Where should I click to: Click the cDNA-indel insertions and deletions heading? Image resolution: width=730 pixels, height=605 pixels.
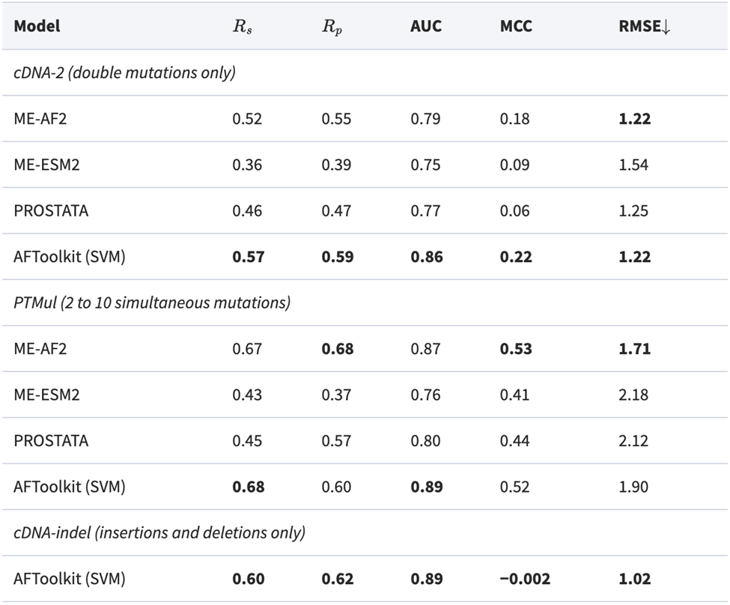click(159, 532)
